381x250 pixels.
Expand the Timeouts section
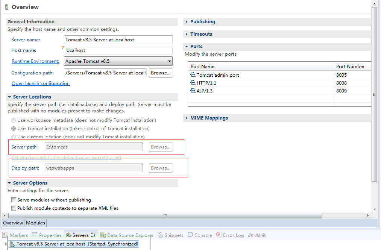pos(187,34)
